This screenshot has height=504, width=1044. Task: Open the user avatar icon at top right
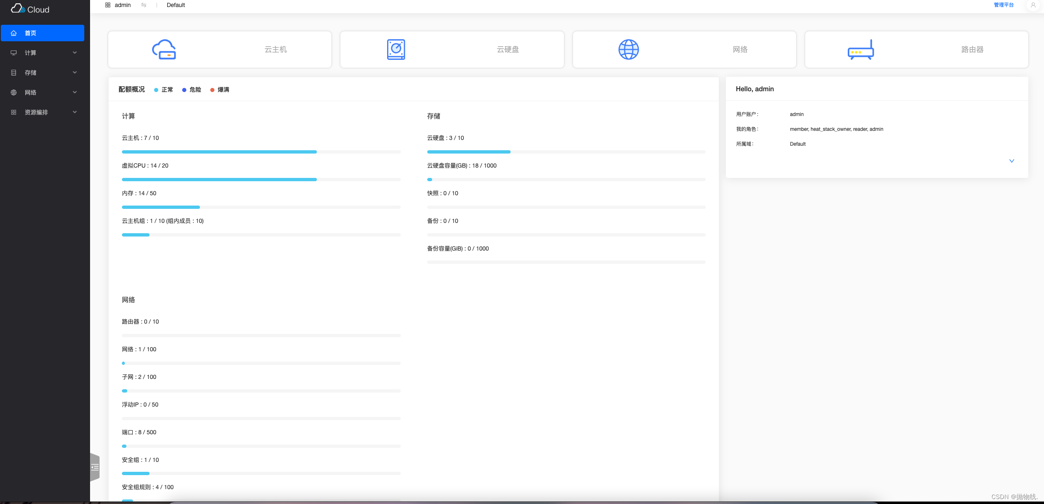[1033, 5]
